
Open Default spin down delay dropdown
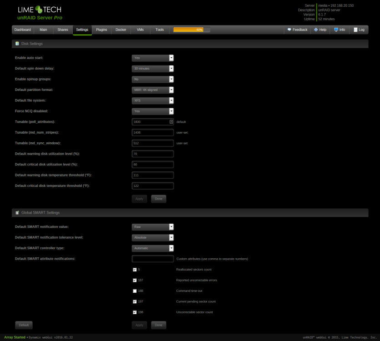tap(153, 69)
